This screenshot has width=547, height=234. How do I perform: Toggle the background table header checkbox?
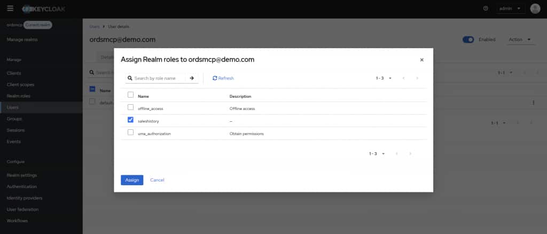[92, 89]
